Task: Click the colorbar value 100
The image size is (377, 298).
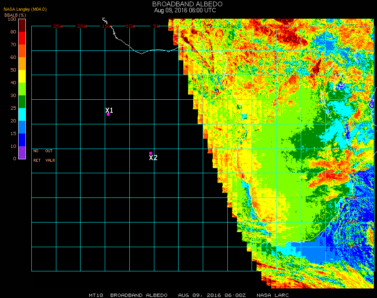Action: click(x=12, y=19)
